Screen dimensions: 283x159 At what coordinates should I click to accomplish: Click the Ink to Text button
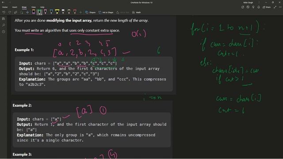coord(123,12)
